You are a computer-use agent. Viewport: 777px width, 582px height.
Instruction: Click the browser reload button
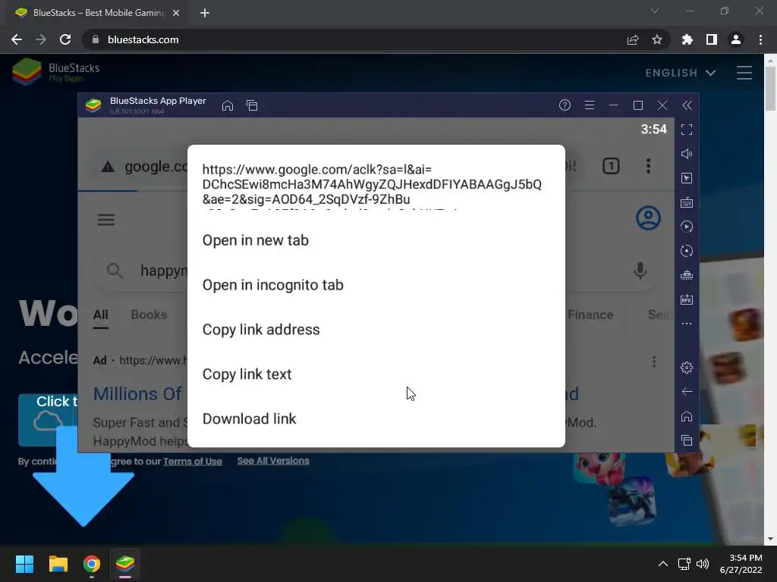[65, 39]
